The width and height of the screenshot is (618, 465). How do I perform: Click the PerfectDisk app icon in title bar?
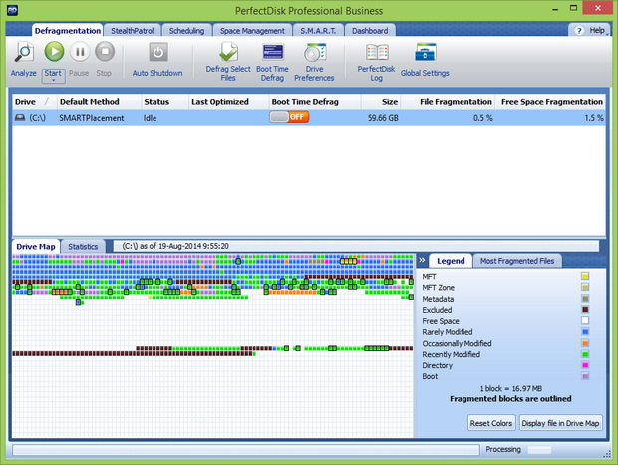pyautogui.click(x=12, y=10)
